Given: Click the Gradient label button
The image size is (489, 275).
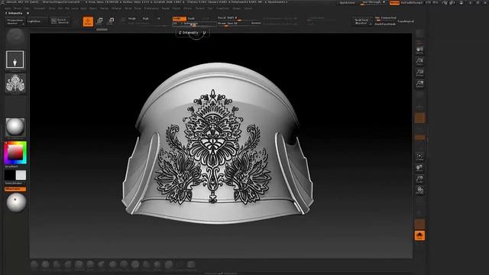Looking at the screenshot, I should coord(11,167).
